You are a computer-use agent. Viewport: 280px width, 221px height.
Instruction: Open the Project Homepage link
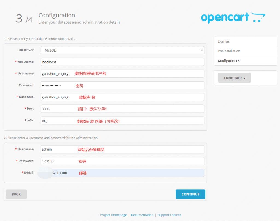[x=113, y=215]
